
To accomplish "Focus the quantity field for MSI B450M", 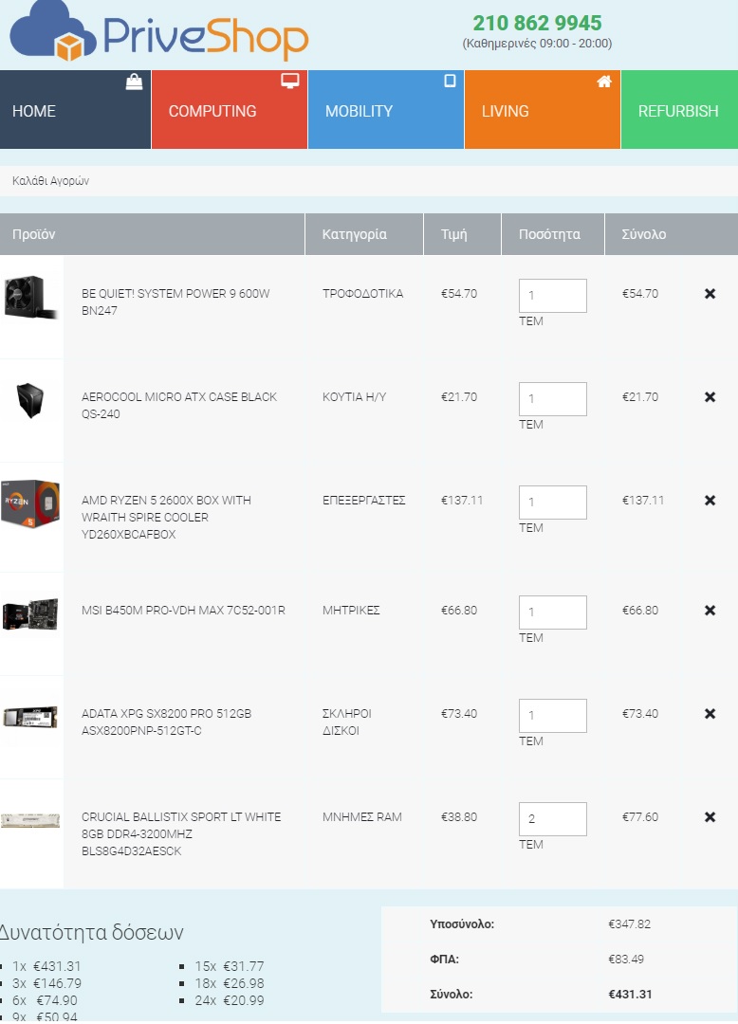I will click(552, 613).
